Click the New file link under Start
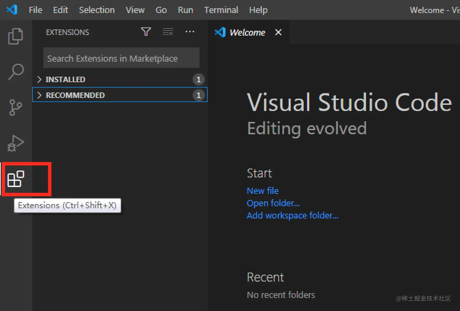Image resolution: width=460 pixels, height=311 pixels. (263, 190)
